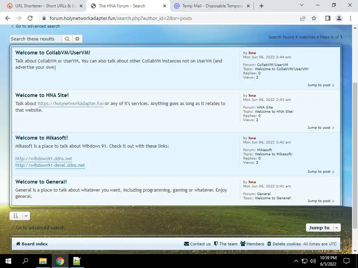Expand sorting options caret
Viewport: 358px width, 268px height.
point(26,216)
